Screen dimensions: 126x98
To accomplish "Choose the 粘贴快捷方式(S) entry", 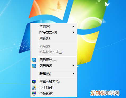I will point(54,52).
